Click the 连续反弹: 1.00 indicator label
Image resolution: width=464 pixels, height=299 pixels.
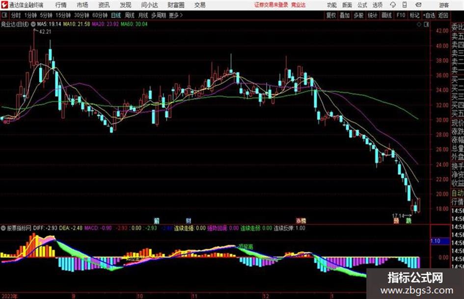pyautogui.click(x=289, y=228)
